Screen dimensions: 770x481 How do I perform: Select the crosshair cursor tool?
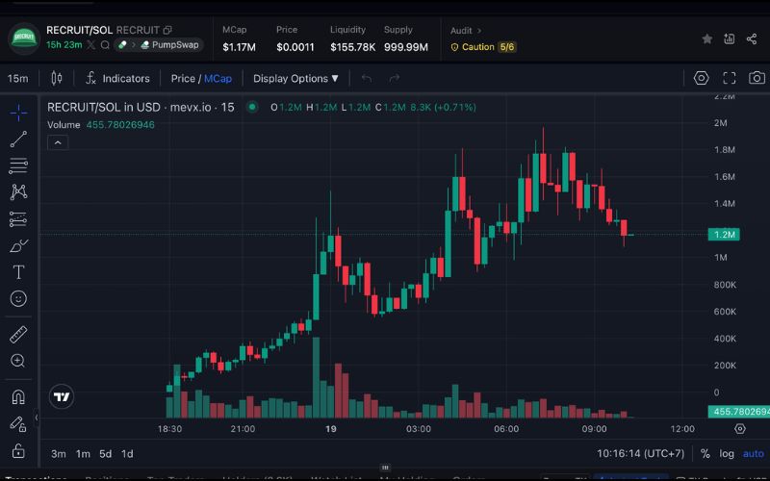(18, 113)
